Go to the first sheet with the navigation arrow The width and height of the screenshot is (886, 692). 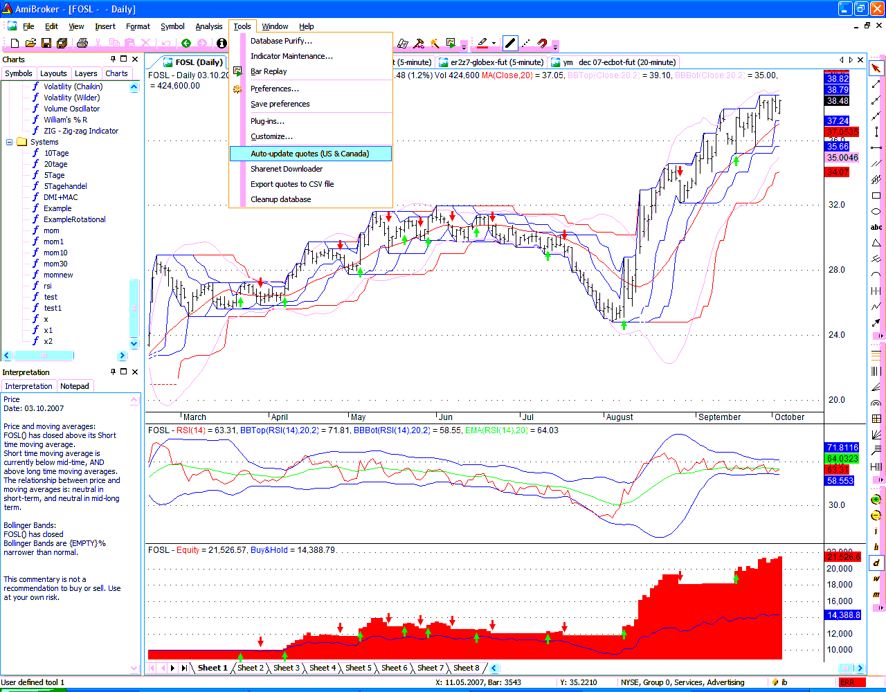point(152,668)
